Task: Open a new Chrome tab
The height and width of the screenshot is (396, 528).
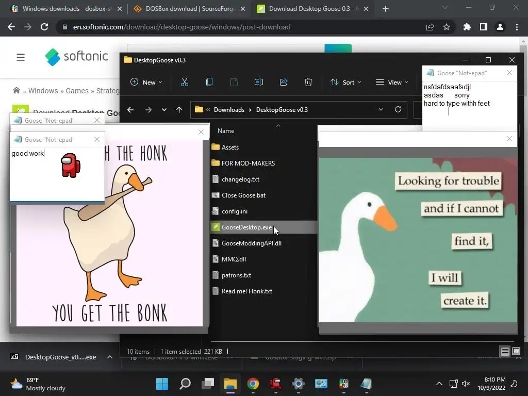Action: pos(386,9)
